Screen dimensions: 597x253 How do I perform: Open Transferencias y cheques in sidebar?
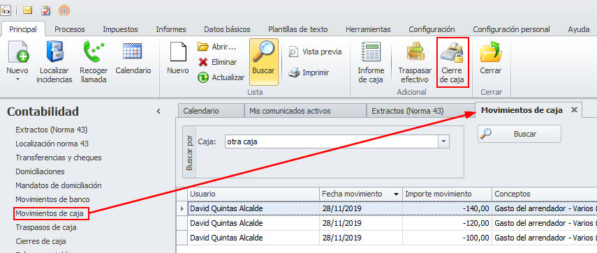click(59, 158)
